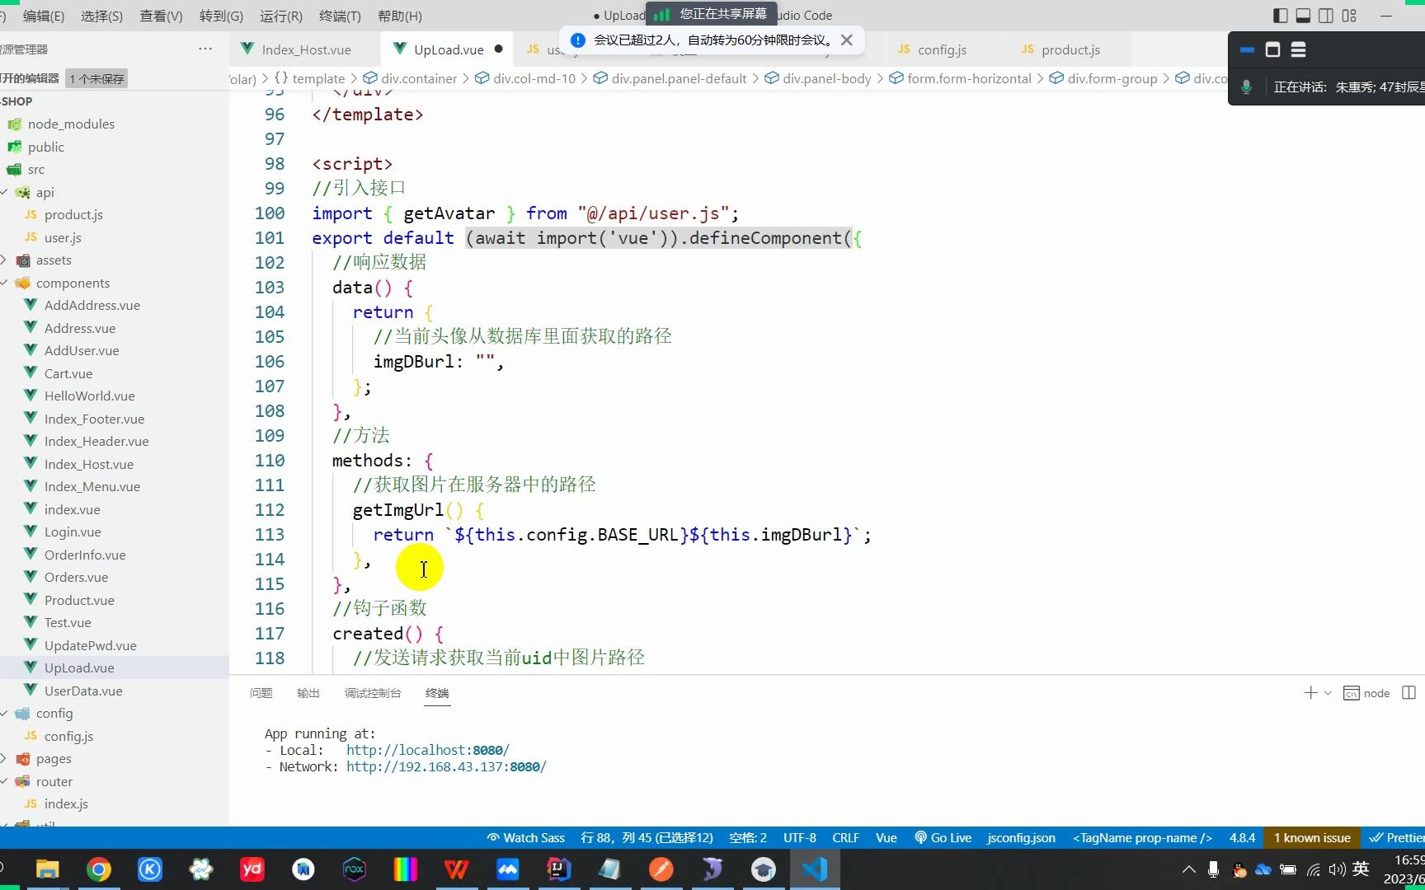Open explorer more actions ellipsis

(x=205, y=49)
